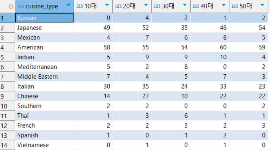
Task: Click Thai 30대 value 6
Action: pos(171,116)
